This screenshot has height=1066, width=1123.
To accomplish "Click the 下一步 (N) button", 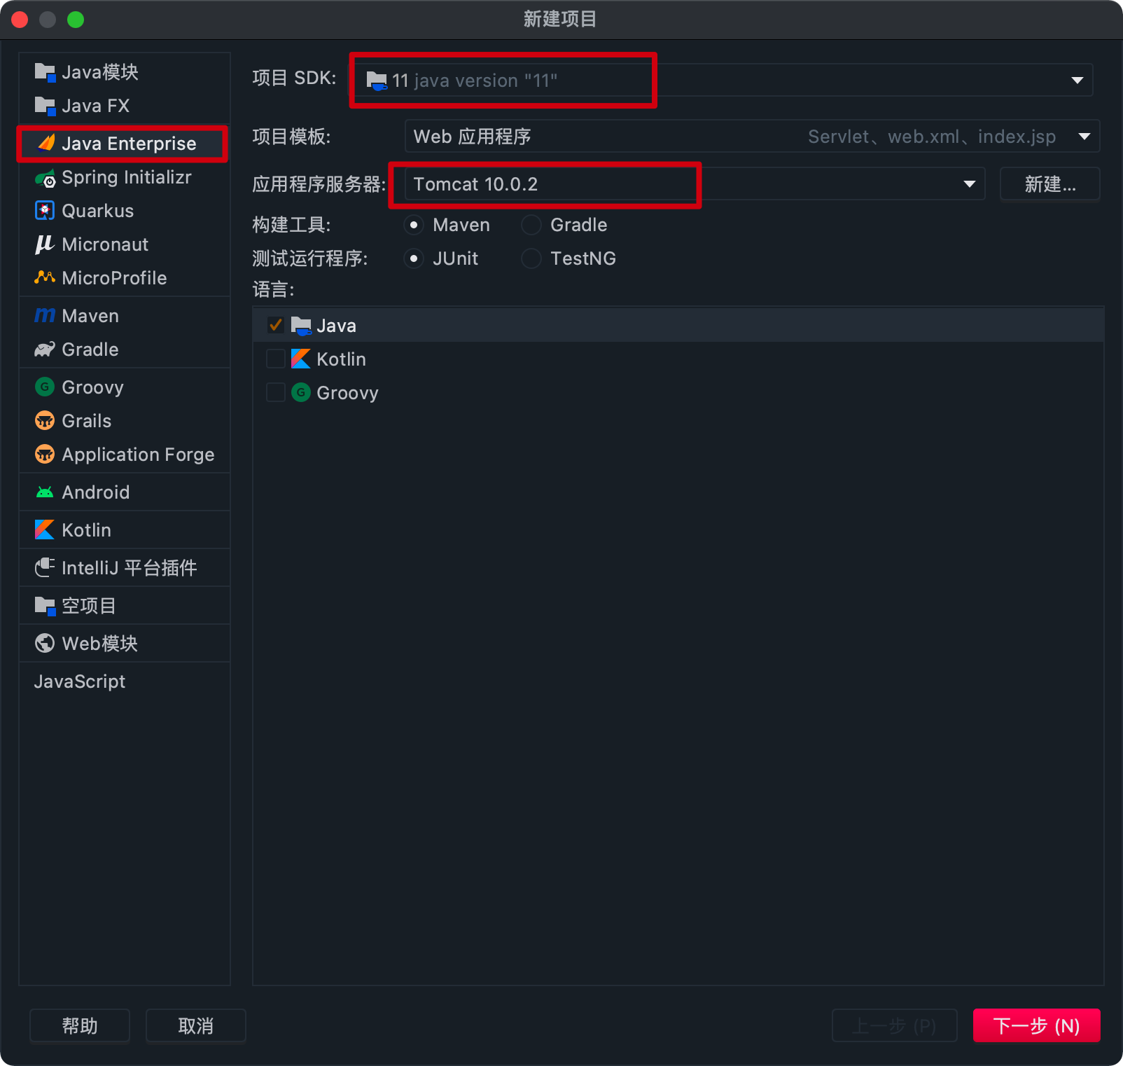I will (1036, 1026).
